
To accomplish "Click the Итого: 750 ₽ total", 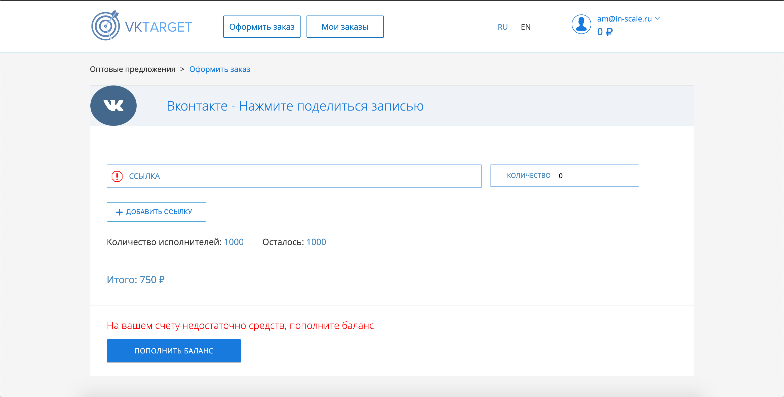I will click(136, 280).
